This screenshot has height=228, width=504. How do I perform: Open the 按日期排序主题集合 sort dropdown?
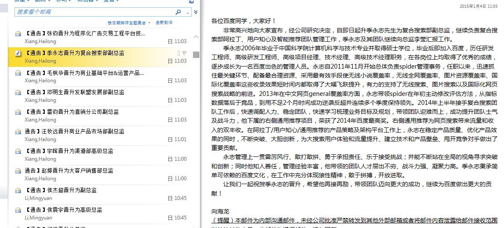point(129,23)
